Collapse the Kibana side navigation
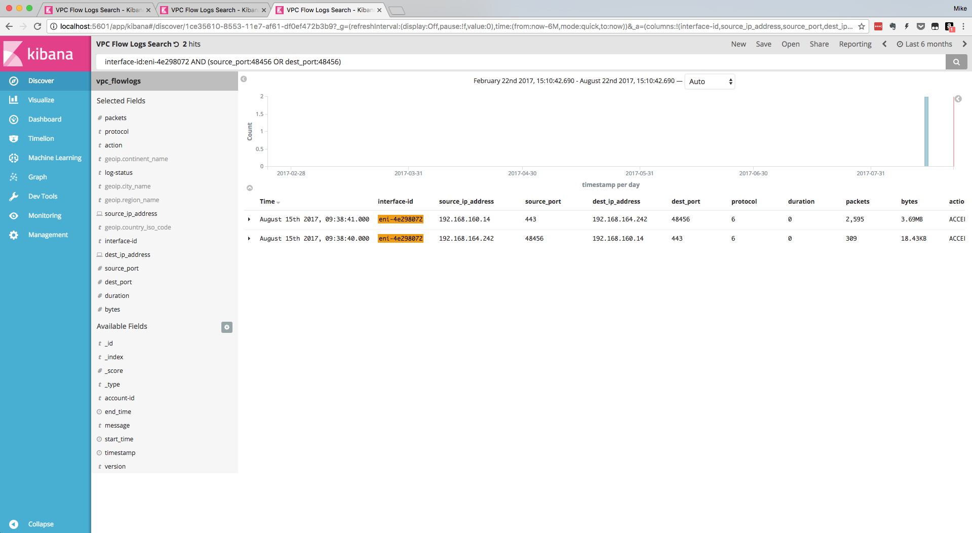Image resolution: width=972 pixels, height=533 pixels. tap(45, 524)
